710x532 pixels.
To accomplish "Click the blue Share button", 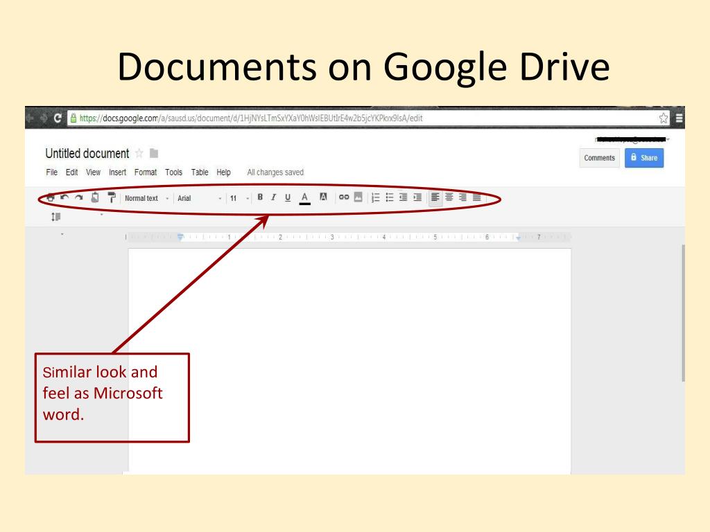I will point(644,158).
